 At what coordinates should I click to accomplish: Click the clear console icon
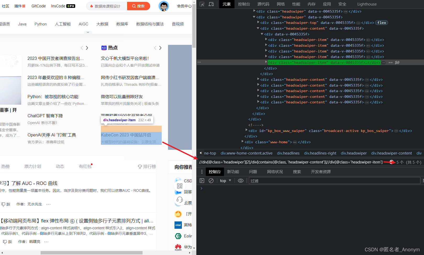click(211, 181)
